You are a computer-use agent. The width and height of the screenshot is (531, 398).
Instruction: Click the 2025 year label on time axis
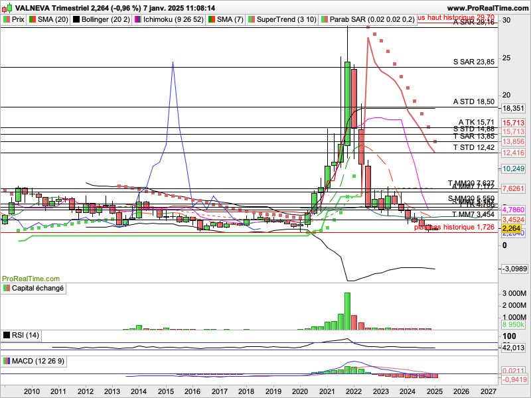point(435,391)
